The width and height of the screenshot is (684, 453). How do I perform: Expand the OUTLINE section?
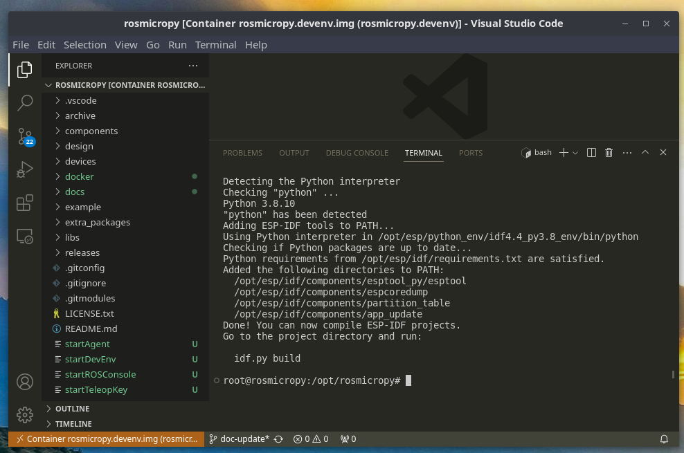(125, 409)
